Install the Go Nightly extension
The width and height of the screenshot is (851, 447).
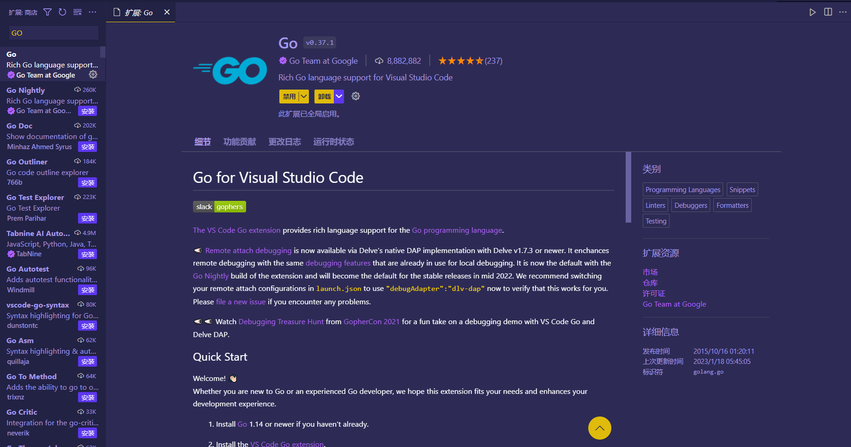tap(88, 111)
